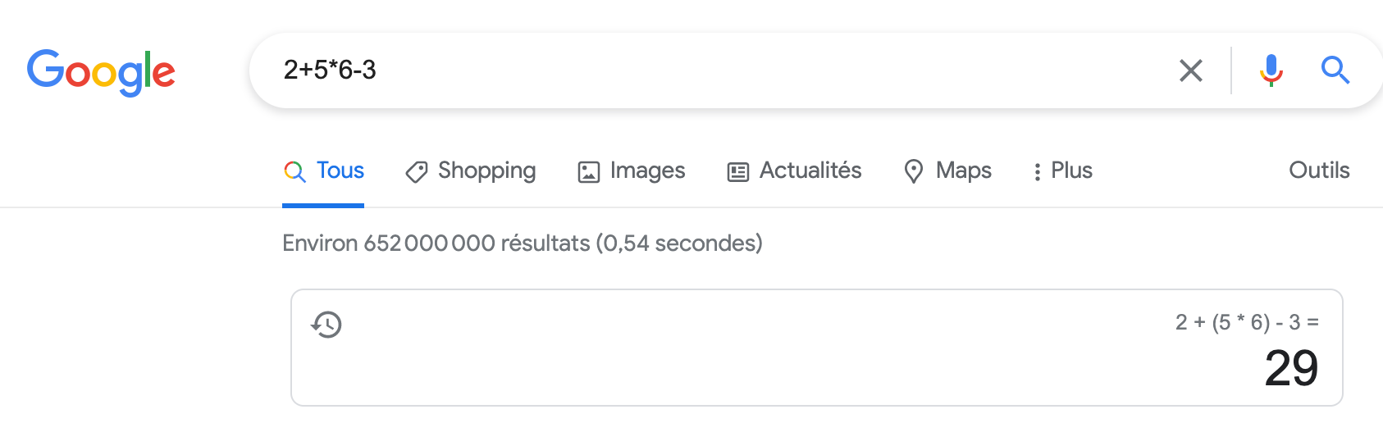Open the Outils options
Viewport: 1383px width, 423px height.
coord(1319,171)
